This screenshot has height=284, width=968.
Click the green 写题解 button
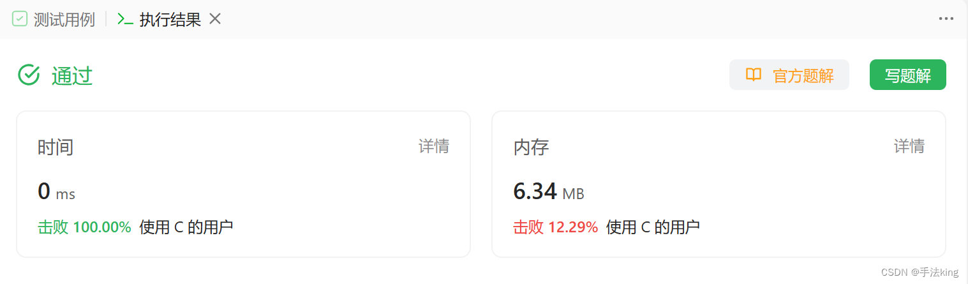click(908, 75)
